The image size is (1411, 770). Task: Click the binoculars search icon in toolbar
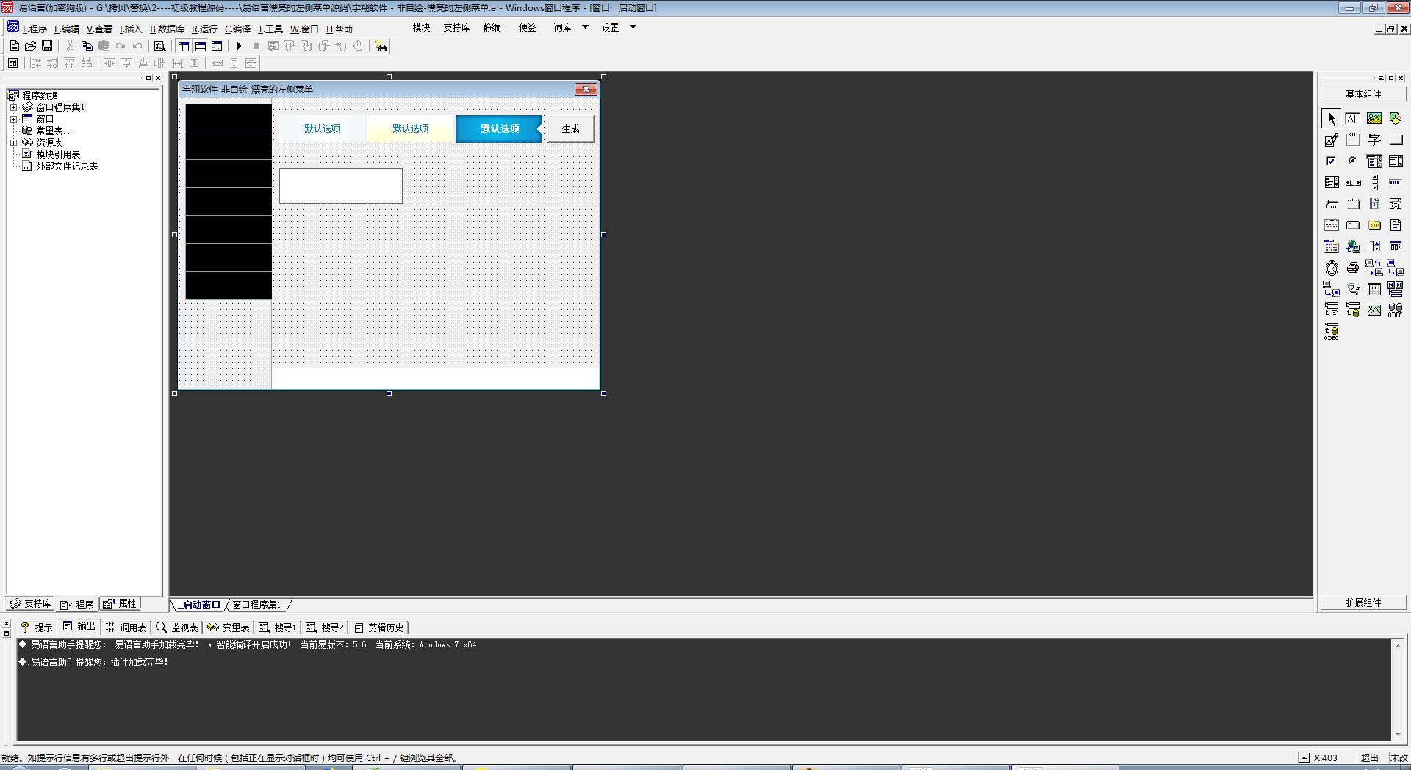pyautogui.click(x=381, y=46)
